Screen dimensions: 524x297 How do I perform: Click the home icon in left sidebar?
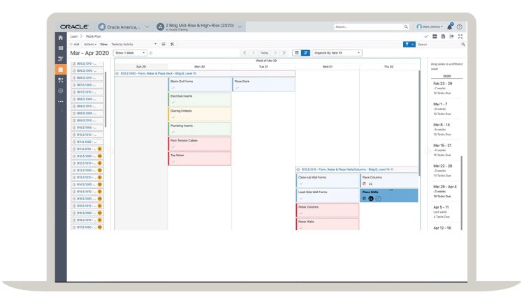(x=61, y=37)
